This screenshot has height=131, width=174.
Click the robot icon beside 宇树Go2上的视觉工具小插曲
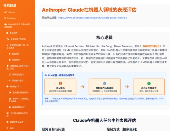pos(10,99)
